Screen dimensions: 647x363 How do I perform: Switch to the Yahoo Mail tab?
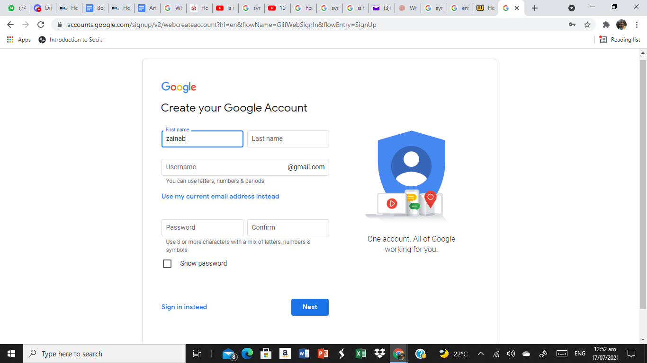(x=381, y=8)
